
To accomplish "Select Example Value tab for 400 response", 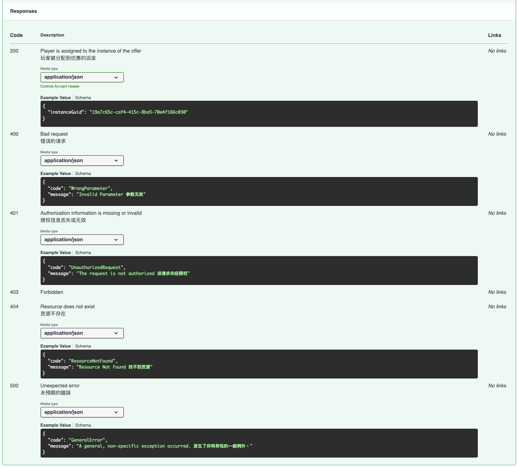I will pos(55,173).
